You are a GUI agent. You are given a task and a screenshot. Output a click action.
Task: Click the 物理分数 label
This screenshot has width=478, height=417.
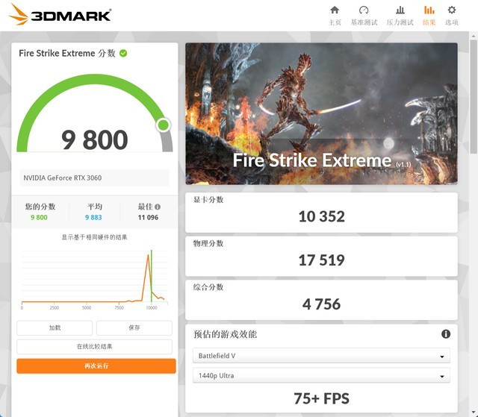coord(208,243)
